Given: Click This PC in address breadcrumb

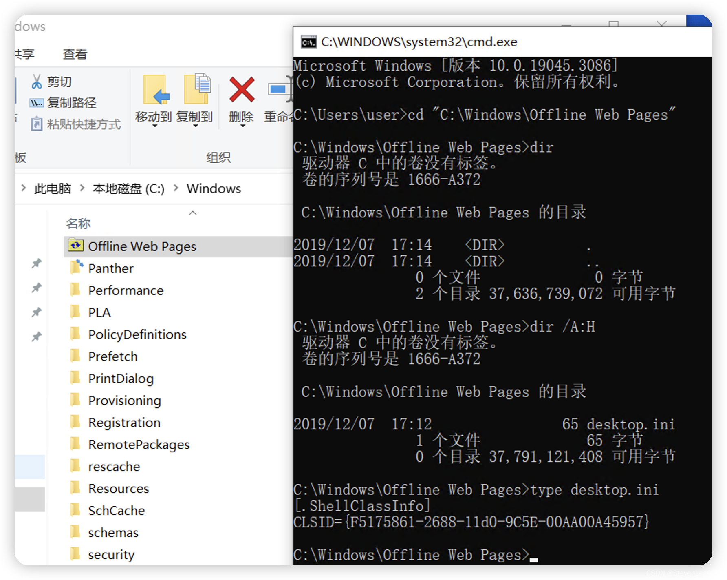Looking at the screenshot, I should point(53,188).
